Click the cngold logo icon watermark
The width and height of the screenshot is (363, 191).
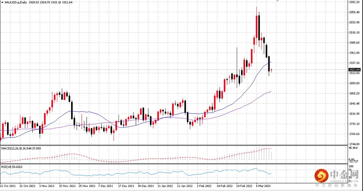[x=321, y=176]
